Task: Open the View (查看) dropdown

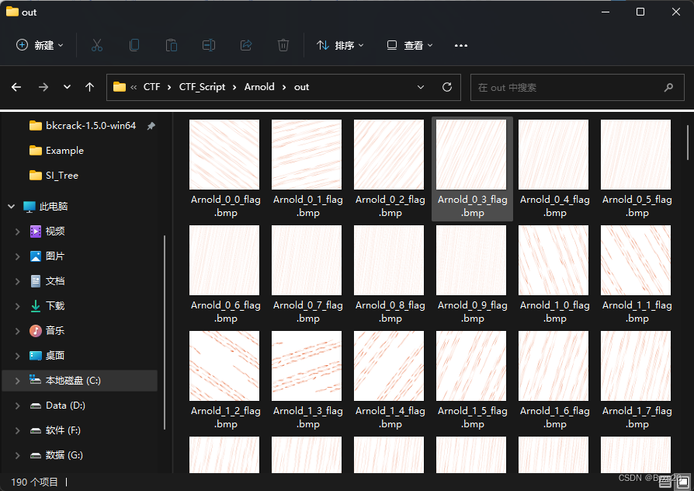Action: pos(410,45)
